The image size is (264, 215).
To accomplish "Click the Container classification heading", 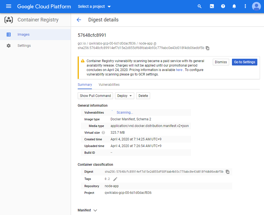I will 95,165.
